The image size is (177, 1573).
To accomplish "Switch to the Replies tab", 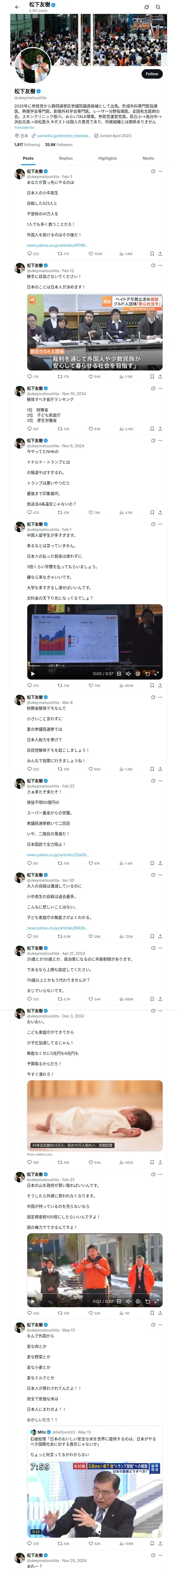I will click(x=66, y=158).
